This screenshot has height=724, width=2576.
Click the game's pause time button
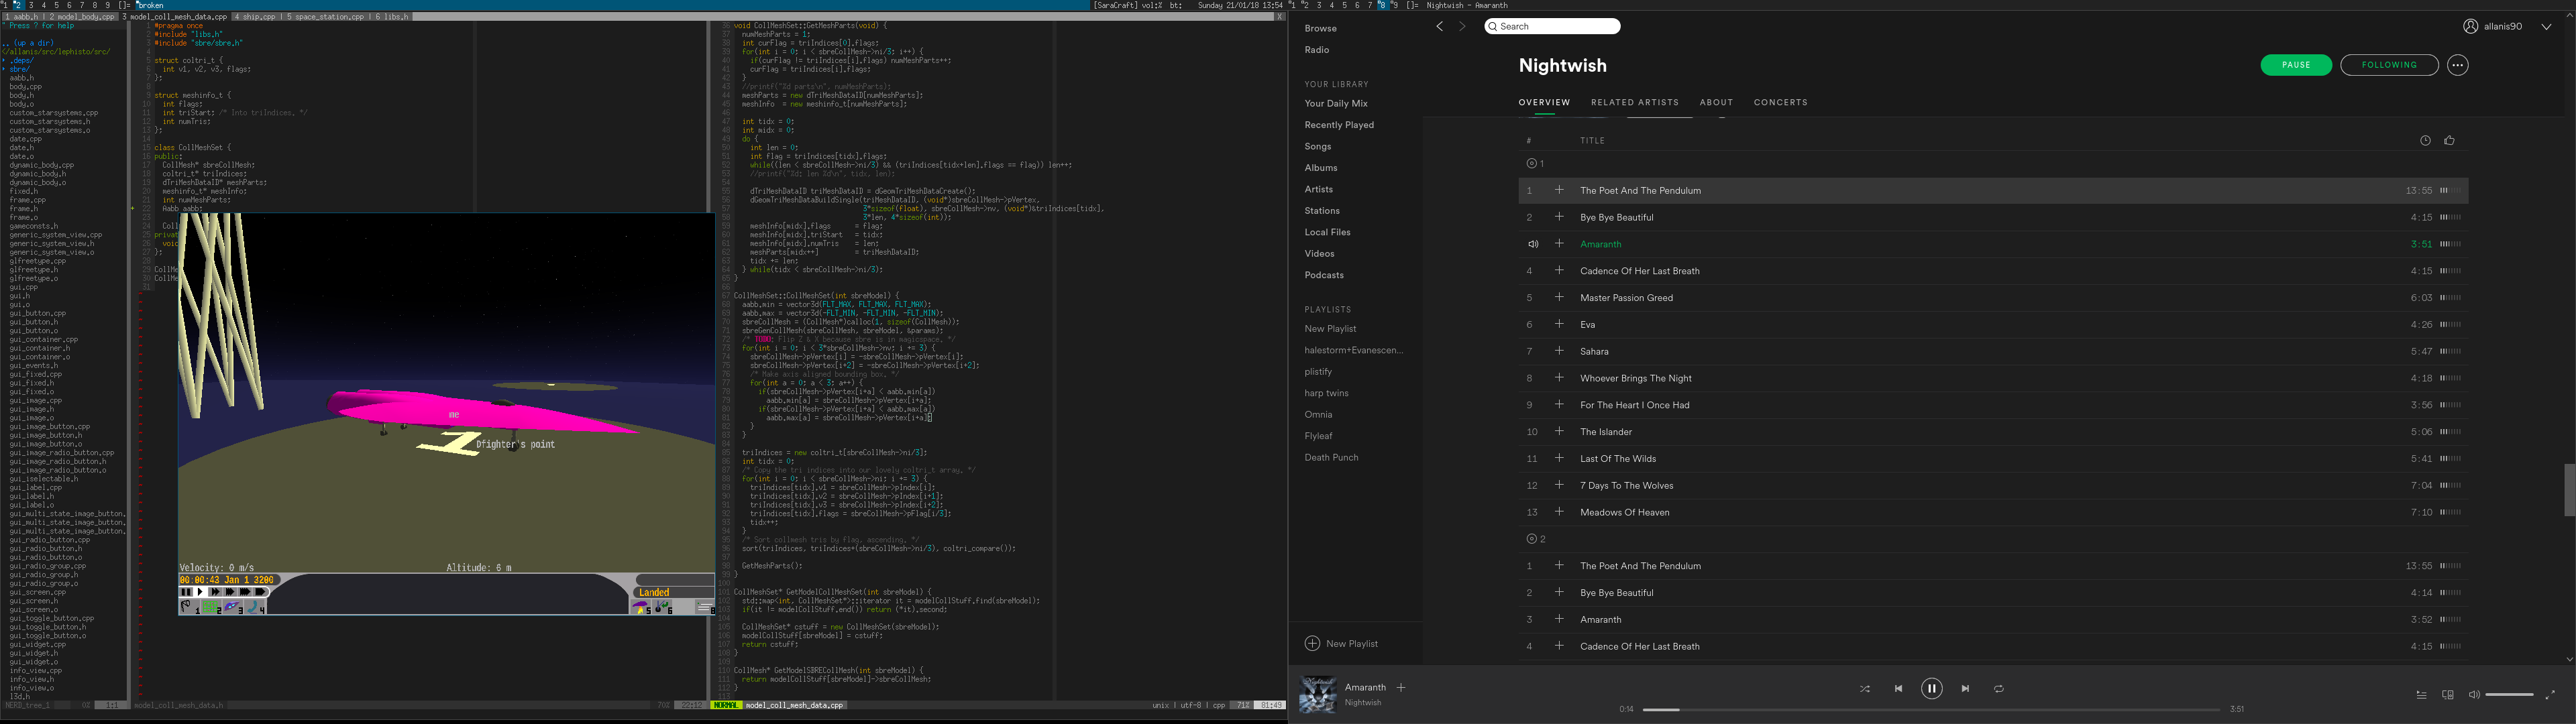coord(186,592)
